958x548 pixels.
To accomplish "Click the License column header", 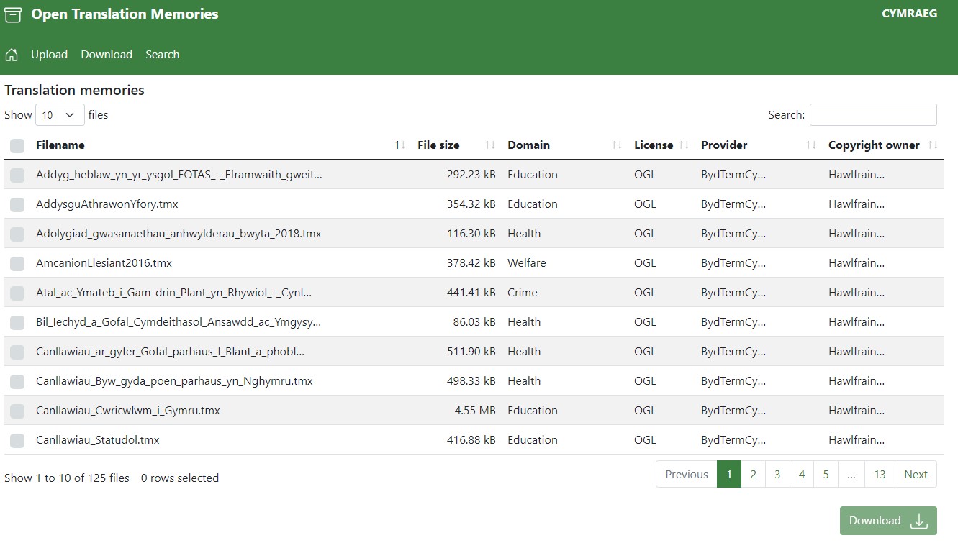I will pos(654,145).
